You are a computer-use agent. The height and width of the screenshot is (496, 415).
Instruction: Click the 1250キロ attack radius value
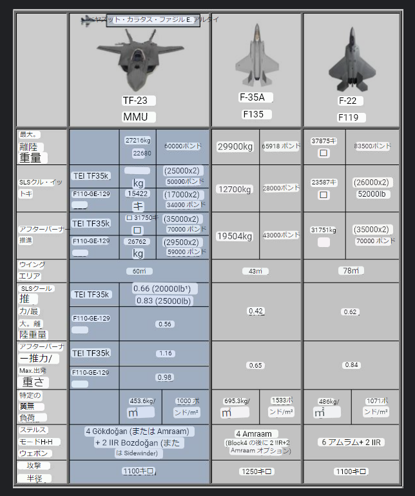[256, 471]
